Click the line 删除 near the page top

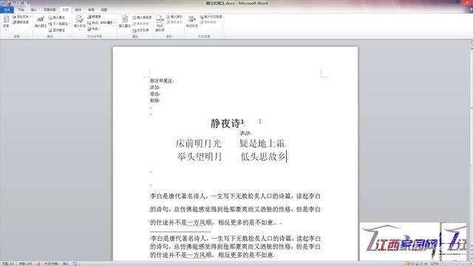154,100
